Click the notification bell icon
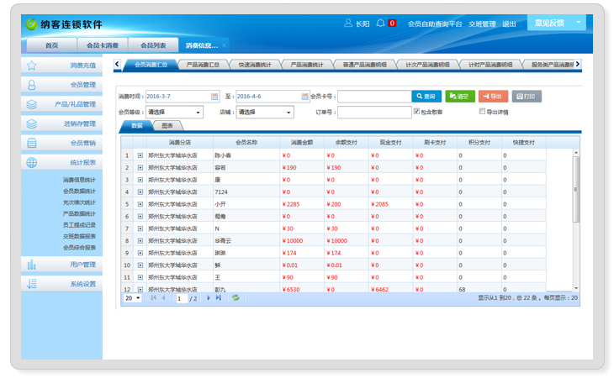The height and width of the screenshot is (378, 614). 381,23
